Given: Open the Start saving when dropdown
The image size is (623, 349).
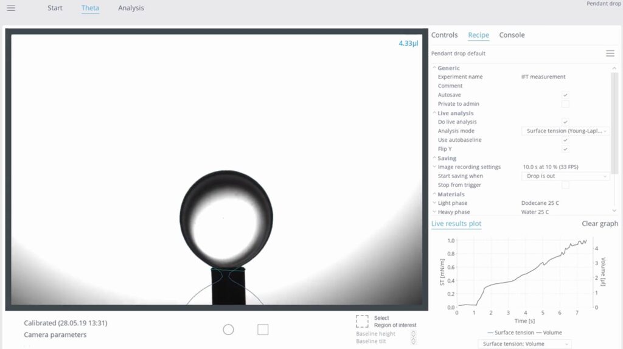Looking at the screenshot, I should (x=565, y=176).
